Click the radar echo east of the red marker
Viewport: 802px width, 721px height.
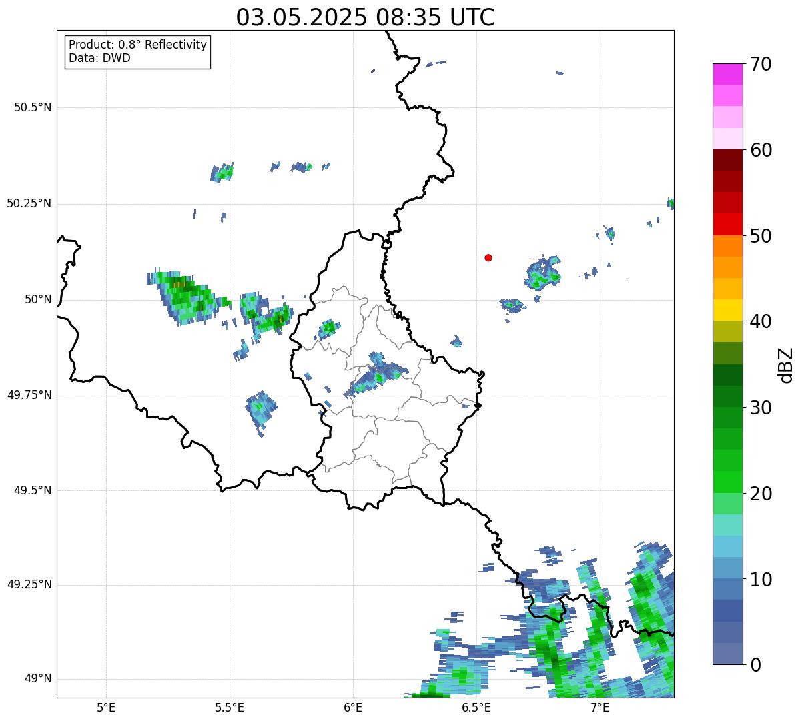543,273
